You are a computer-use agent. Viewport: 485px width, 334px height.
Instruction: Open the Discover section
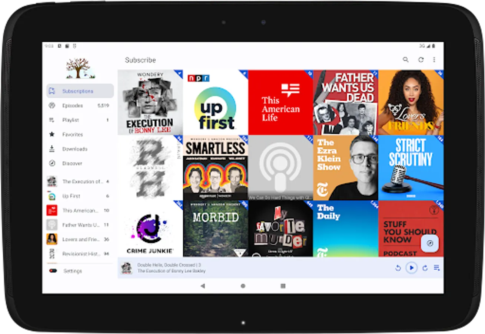coord(80,163)
